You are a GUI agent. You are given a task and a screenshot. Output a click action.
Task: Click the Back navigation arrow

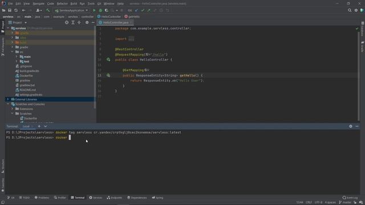pos(23,10)
